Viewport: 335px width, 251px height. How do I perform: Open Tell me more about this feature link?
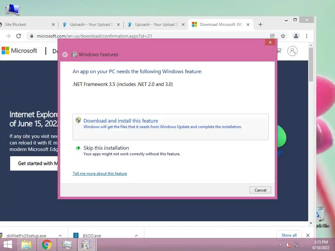pyautogui.click(x=100, y=174)
